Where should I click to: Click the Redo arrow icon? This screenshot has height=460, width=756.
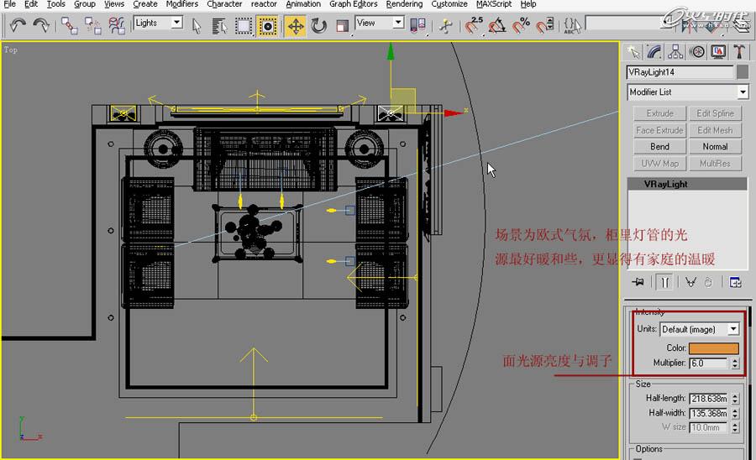[x=41, y=25]
